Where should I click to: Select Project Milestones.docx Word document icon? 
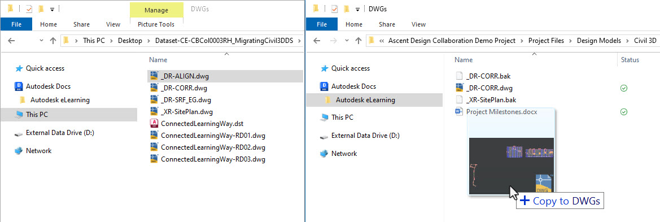tap(460, 112)
